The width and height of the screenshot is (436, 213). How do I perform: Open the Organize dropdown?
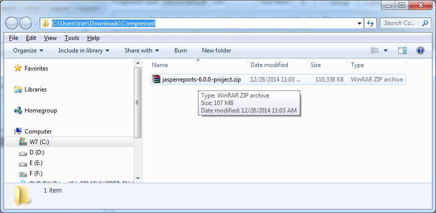(28, 50)
